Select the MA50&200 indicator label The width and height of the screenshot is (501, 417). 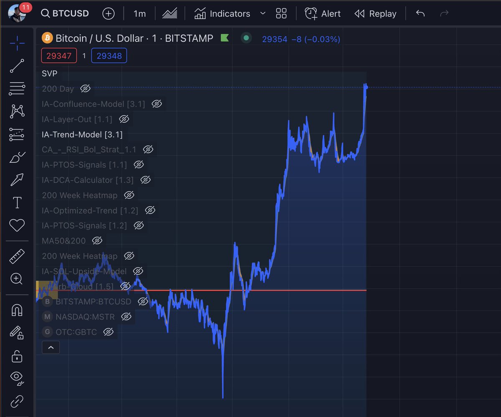[x=64, y=241]
